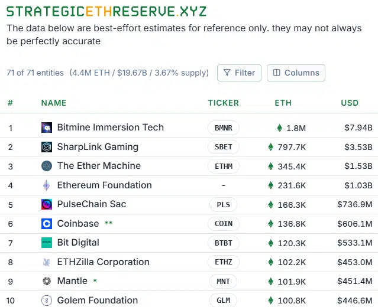Open the Filter options
The height and width of the screenshot is (307, 378).
tap(239, 73)
